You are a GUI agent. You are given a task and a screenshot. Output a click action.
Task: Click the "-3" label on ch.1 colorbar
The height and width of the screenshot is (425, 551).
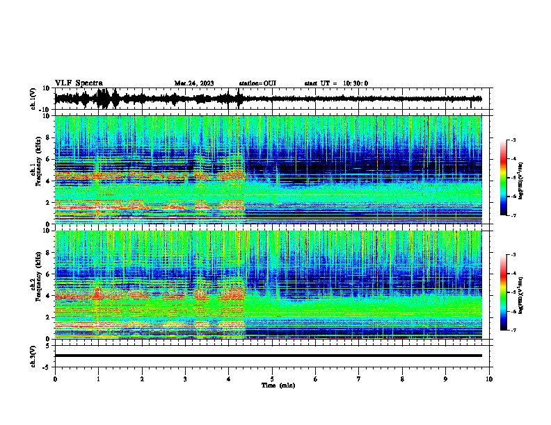(513, 140)
